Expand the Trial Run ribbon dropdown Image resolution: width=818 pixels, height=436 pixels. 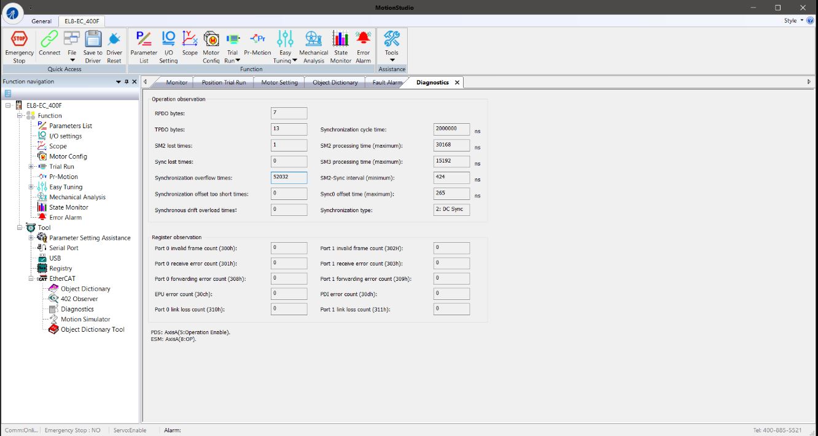pyautogui.click(x=232, y=60)
